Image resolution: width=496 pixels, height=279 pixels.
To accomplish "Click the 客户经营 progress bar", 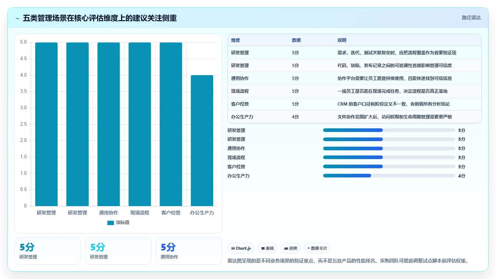I will click(389, 166).
